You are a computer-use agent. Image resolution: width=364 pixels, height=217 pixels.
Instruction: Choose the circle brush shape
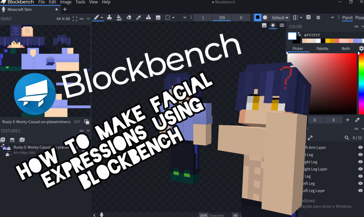click(265, 17)
